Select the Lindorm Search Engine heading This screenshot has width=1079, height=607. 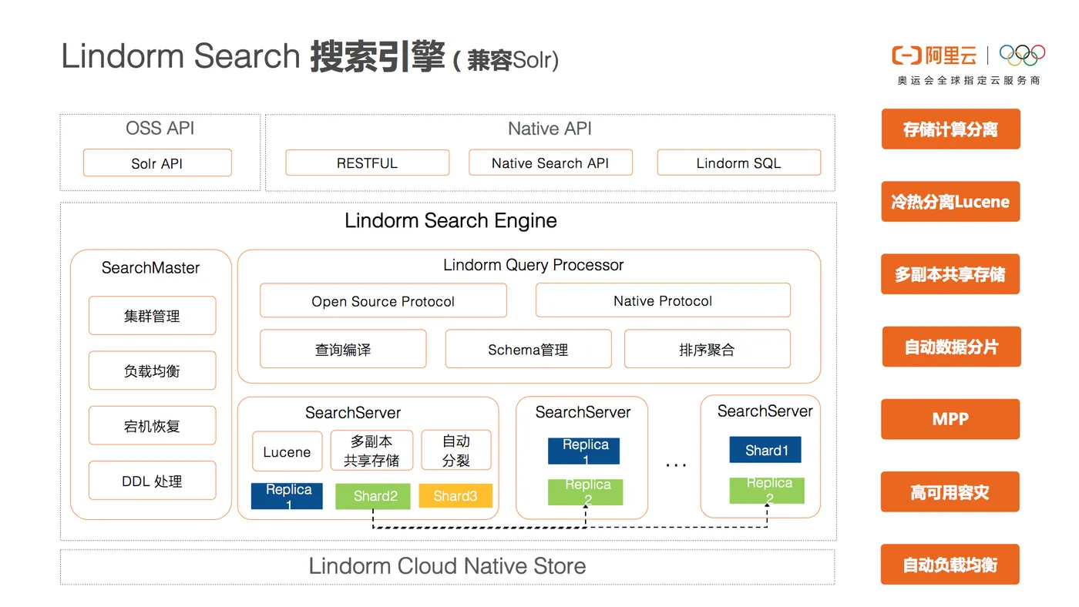coord(451,221)
